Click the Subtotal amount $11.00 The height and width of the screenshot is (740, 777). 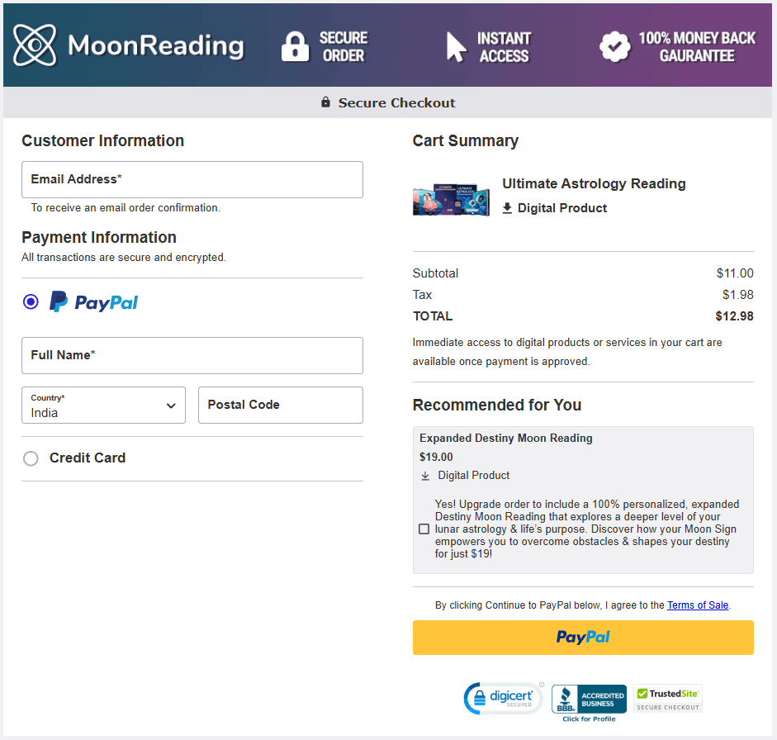[x=735, y=273]
